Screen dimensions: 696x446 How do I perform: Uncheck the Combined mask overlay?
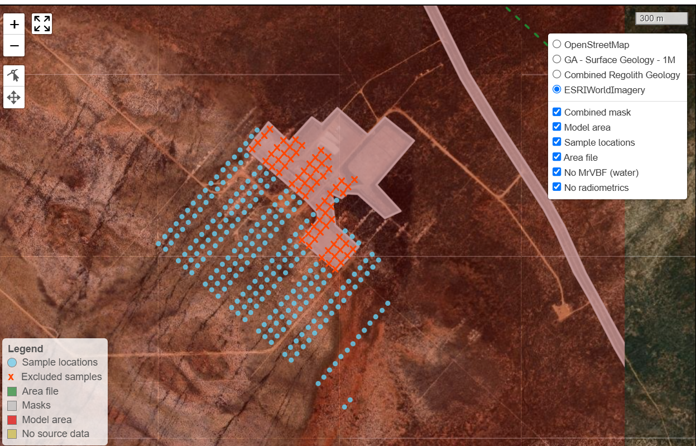(x=556, y=112)
